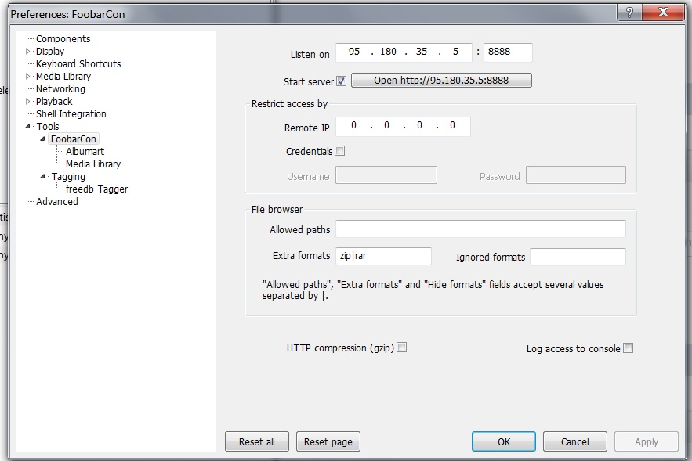Select FoobarCon tree item
This screenshot has width=692, height=461.
73,139
